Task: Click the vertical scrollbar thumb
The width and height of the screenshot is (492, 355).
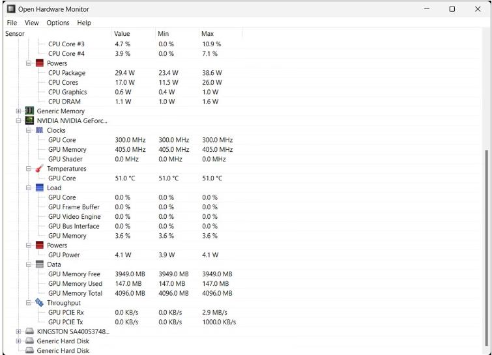Action: (x=486, y=247)
